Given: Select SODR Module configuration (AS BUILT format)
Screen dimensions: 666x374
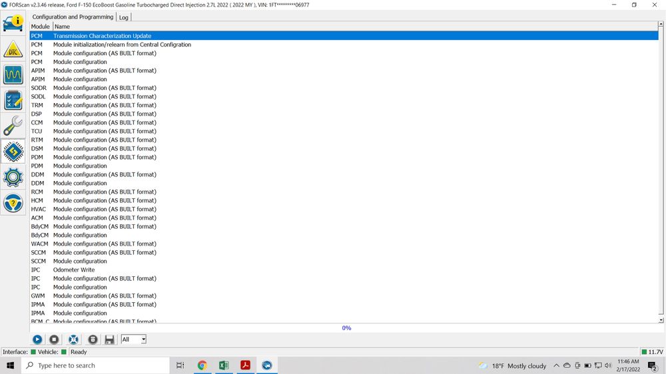Looking at the screenshot, I should tap(344, 88).
